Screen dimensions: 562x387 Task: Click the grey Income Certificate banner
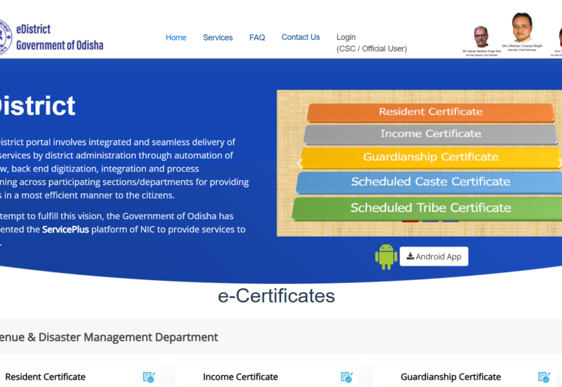pos(430,134)
